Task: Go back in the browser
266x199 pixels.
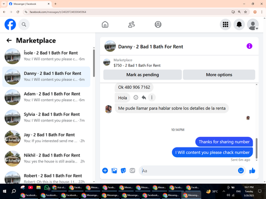Action: coord(4,12)
